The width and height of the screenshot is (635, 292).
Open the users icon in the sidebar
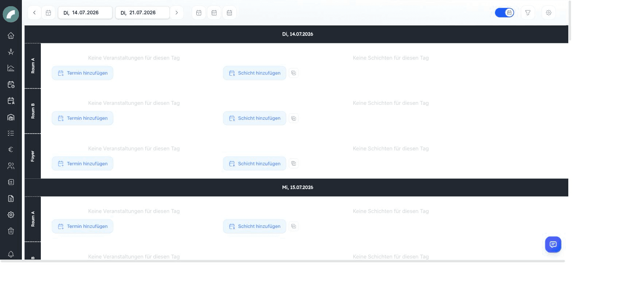pyautogui.click(x=11, y=166)
